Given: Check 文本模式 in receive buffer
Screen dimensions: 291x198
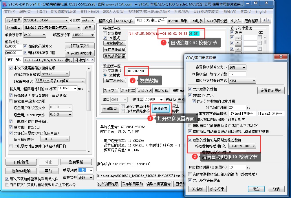Looking at the screenshot, I should [x=105, y=33].
